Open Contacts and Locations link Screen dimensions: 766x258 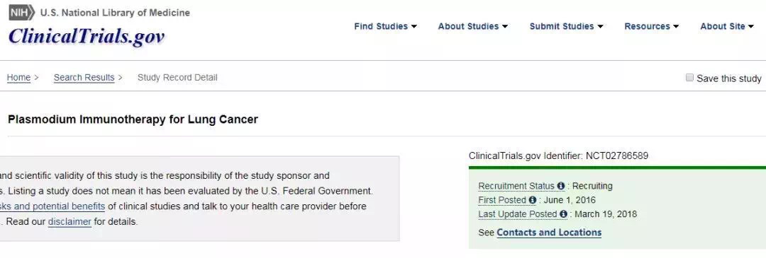[549, 233]
